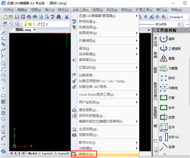Select the Circle draw tool

[x=3, y=63]
